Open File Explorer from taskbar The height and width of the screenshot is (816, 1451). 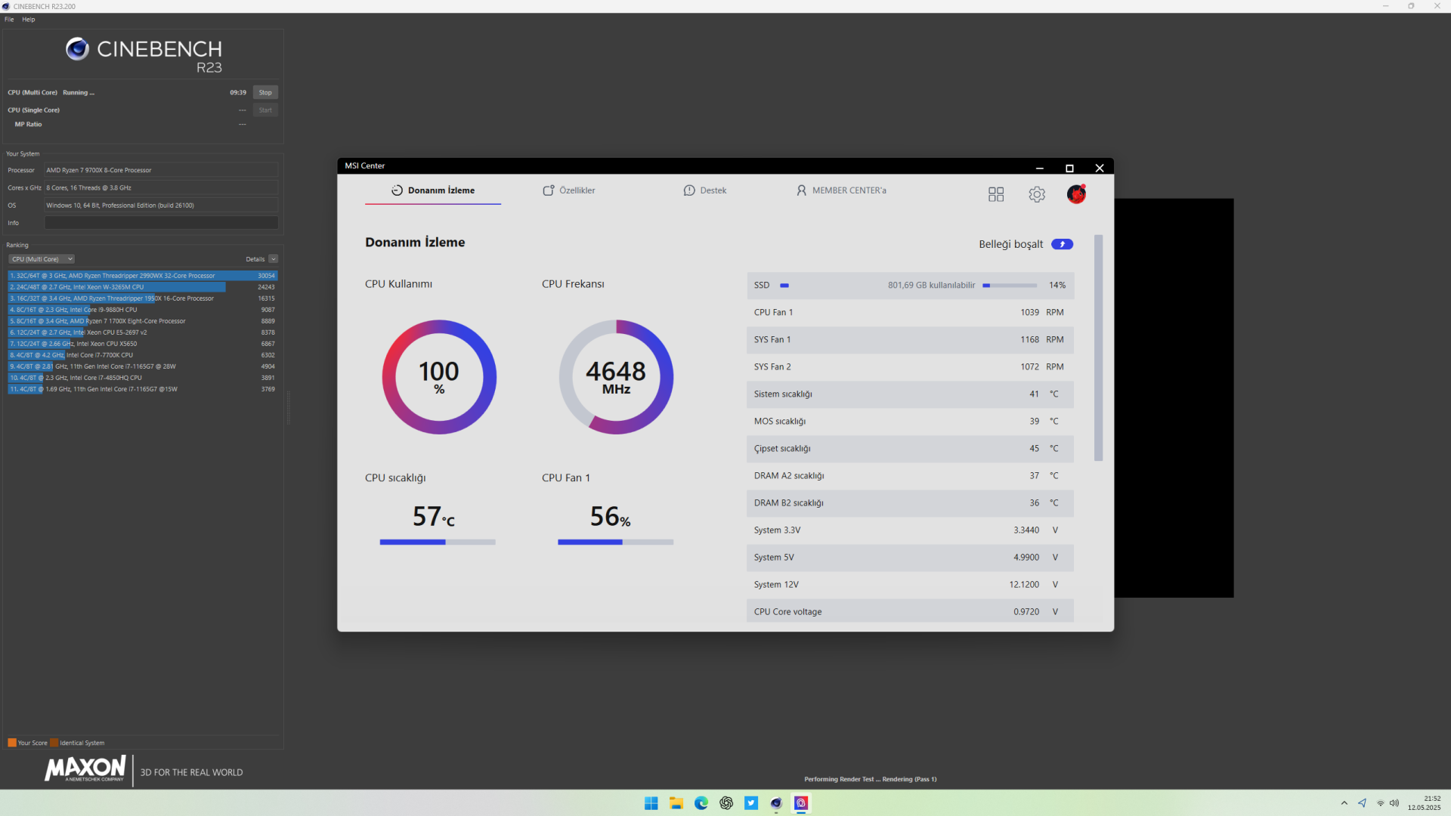[x=676, y=803]
